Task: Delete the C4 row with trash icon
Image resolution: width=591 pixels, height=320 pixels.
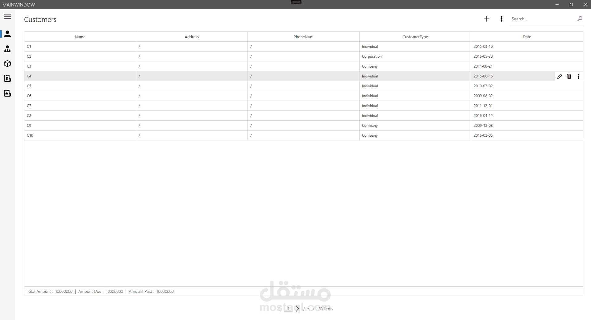Action: pyautogui.click(x=569, y=76)
